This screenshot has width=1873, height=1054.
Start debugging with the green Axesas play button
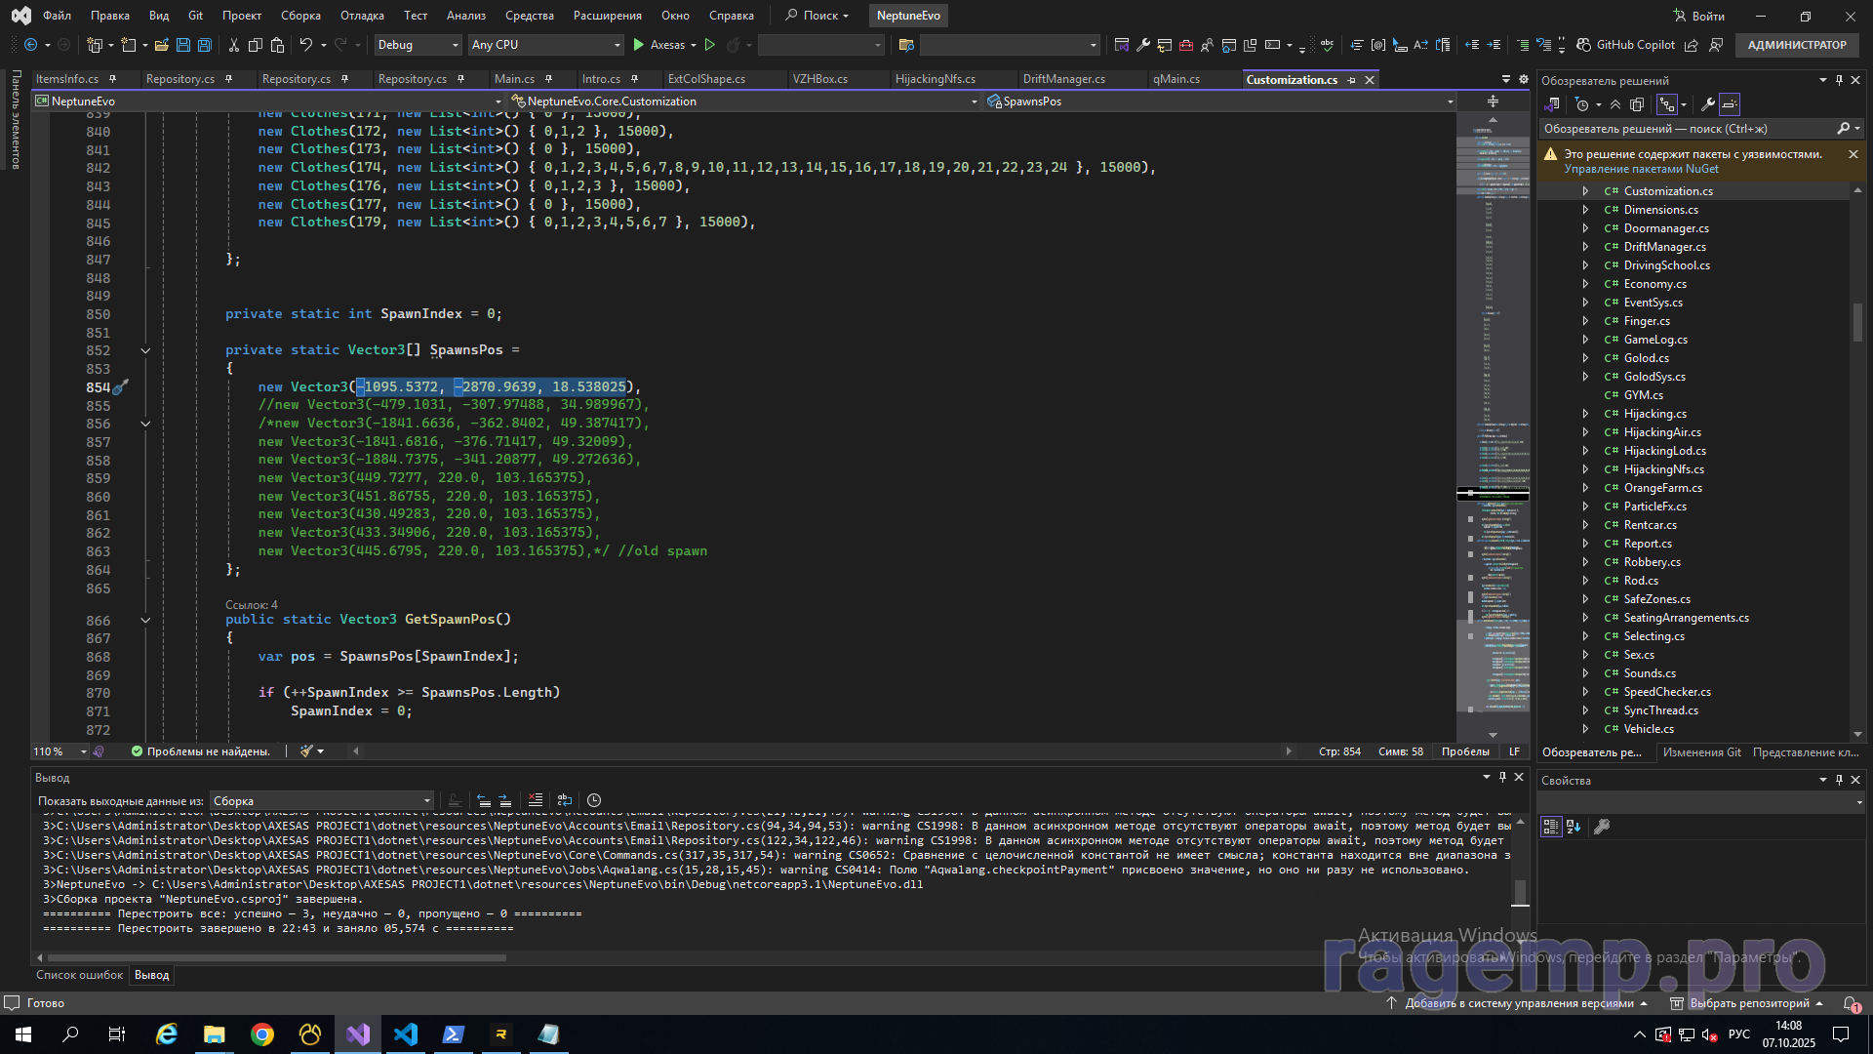pyautogui.click(x=639, y=45)
